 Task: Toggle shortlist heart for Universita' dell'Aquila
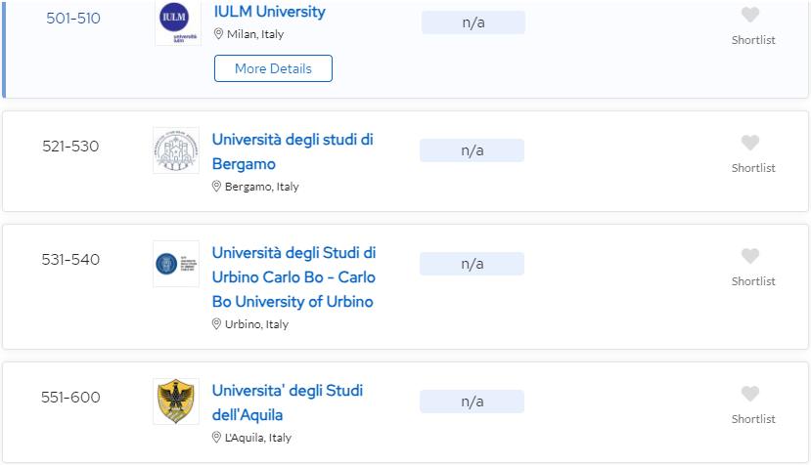[750, 394]
